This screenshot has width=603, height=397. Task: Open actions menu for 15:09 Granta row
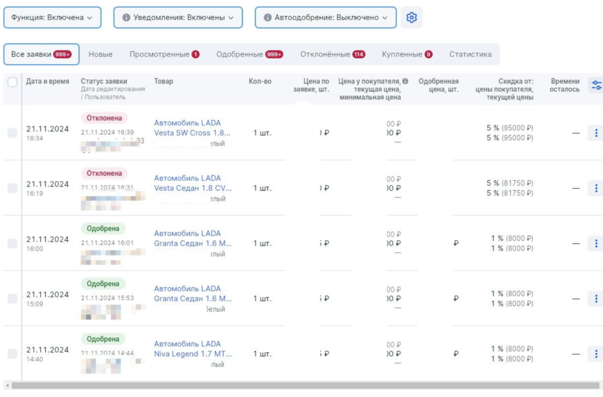(x=595, y=299)
